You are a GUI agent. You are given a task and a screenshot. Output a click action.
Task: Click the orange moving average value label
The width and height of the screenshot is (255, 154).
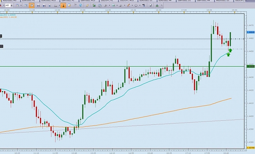(8, 17)
